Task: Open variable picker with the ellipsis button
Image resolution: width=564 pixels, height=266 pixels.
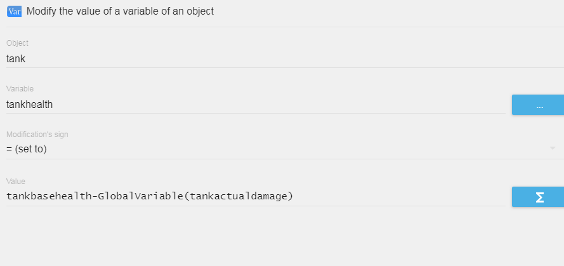Action: (538, 105)
